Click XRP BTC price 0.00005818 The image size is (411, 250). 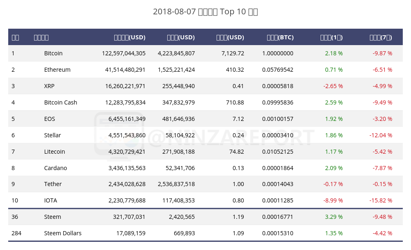[277, 86]
